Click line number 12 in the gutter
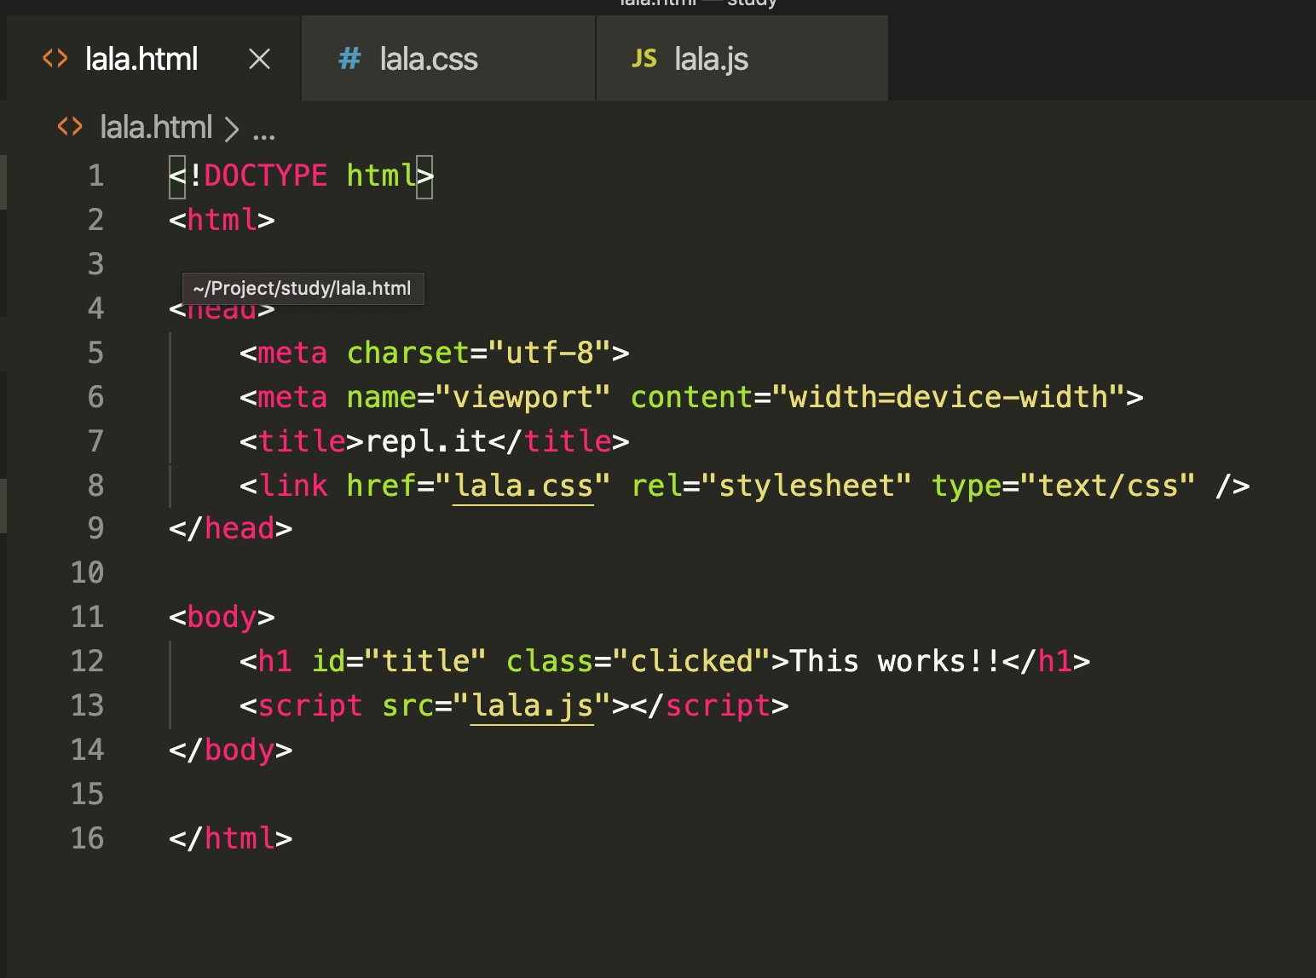The width and height of the screenshot is (1316, 978). tap(87, 661)
